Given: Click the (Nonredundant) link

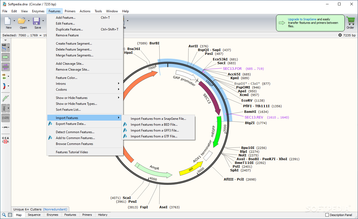Looking at the screenshot, I should click(56, 209).
